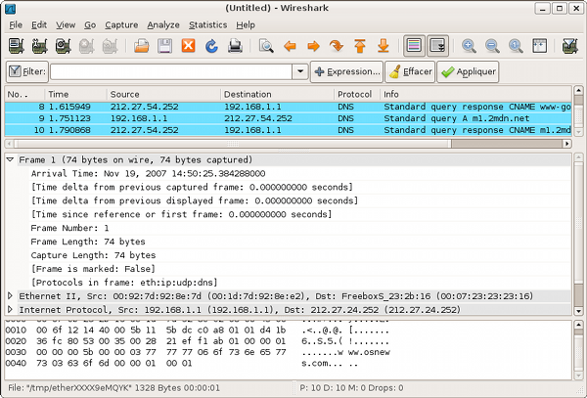The height and width of the screenshot is (398, 587).
Task: Jump to first packet up arrow
Action: 360,46
